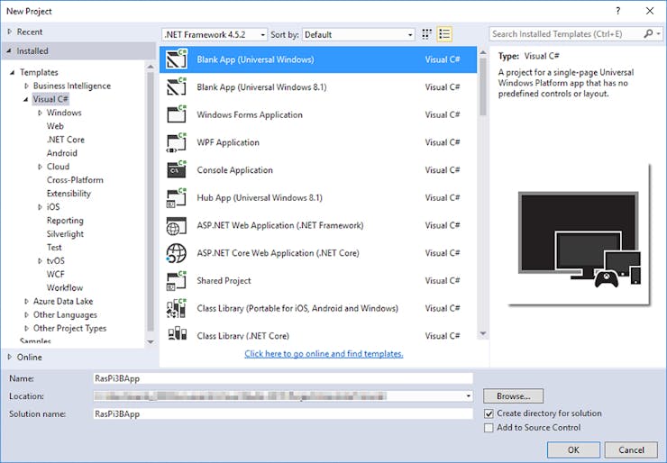This screenshot has height=463, width=667.
Task: Select the Web template category
Action: click(55, 126)
